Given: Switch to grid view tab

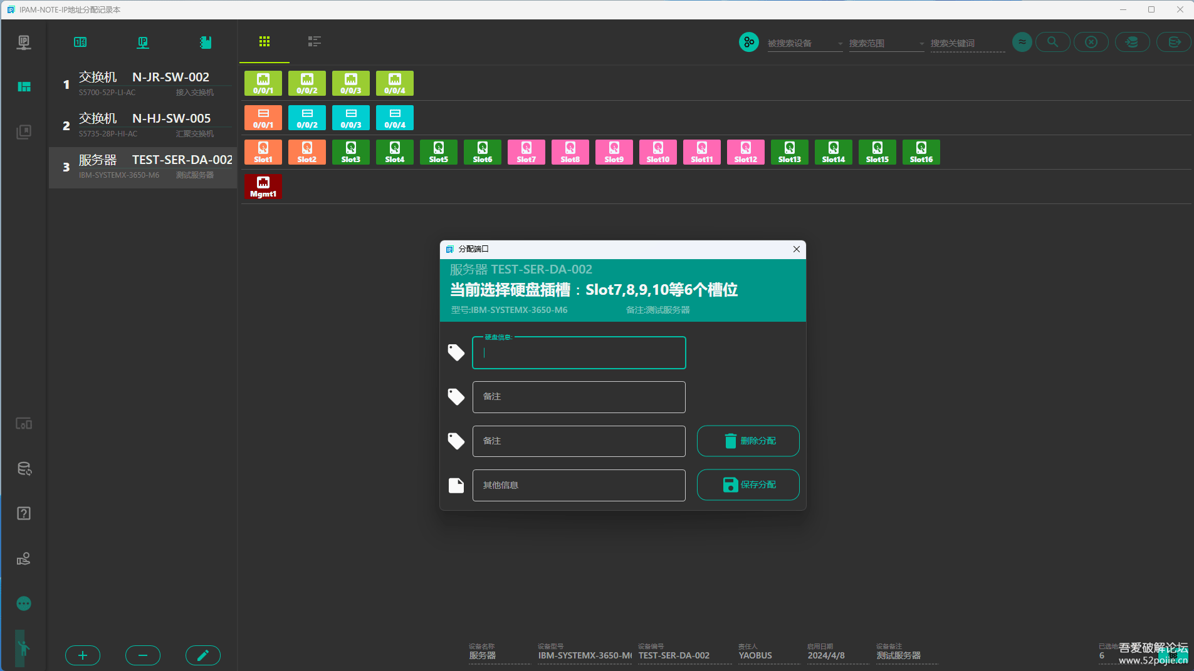Looking at the screenshot, I should point(264,41).
